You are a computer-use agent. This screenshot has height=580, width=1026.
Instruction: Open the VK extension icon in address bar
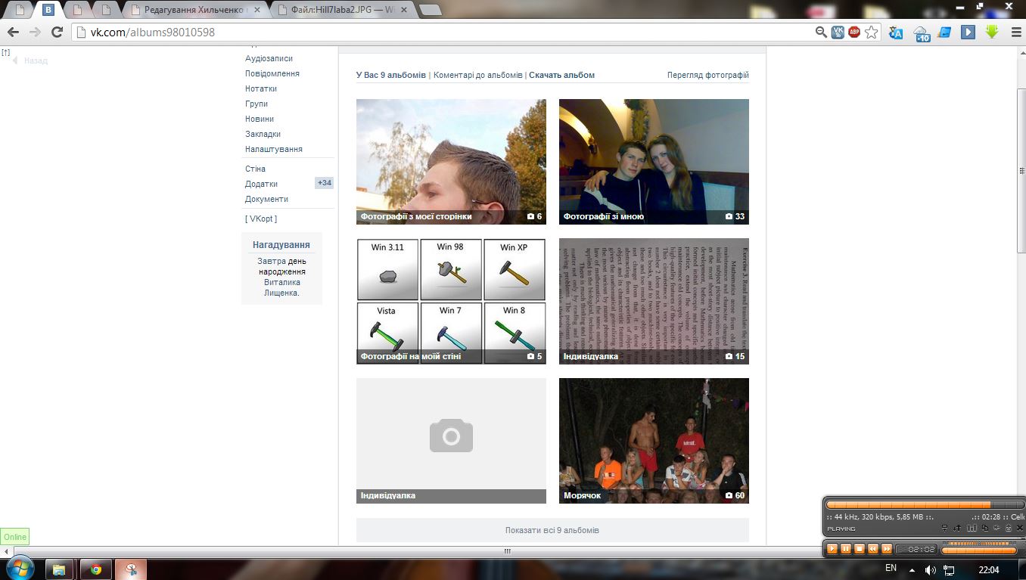tap(838, 32)
